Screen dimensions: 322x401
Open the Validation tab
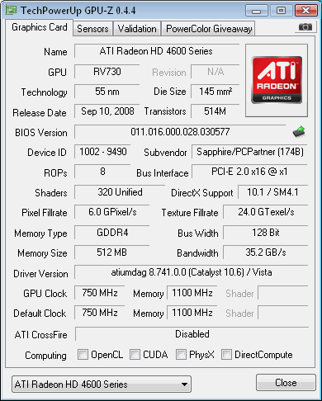137,29
